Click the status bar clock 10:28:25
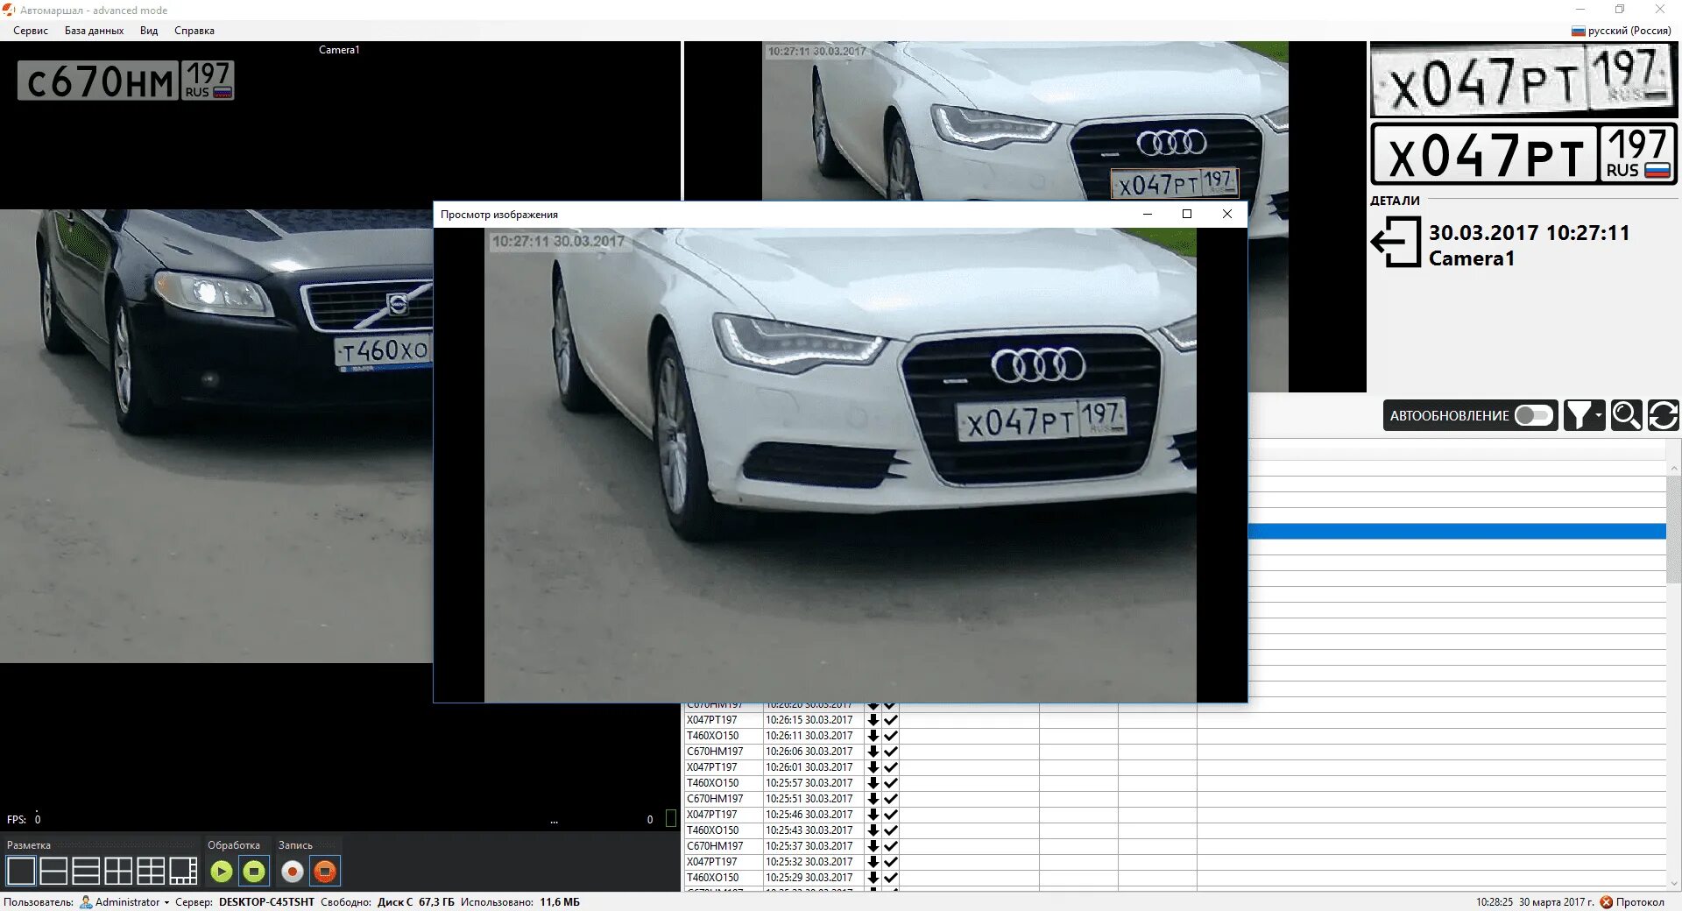The image size is (1682, 911). [x=1495, y=902]
